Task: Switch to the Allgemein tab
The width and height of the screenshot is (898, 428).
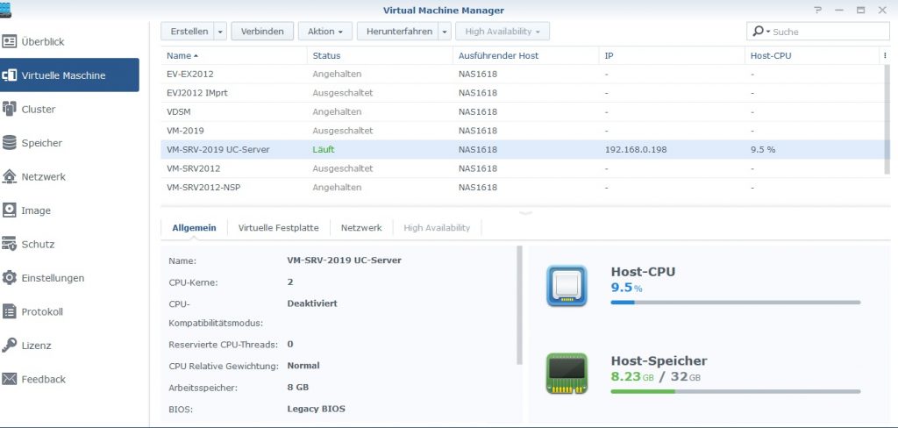Action: (x=194, y=227)
